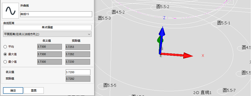The image size is (251, 96).
Task: Select the 最小值 radio button
Action: pyautogui.click(x=5, y=62)
